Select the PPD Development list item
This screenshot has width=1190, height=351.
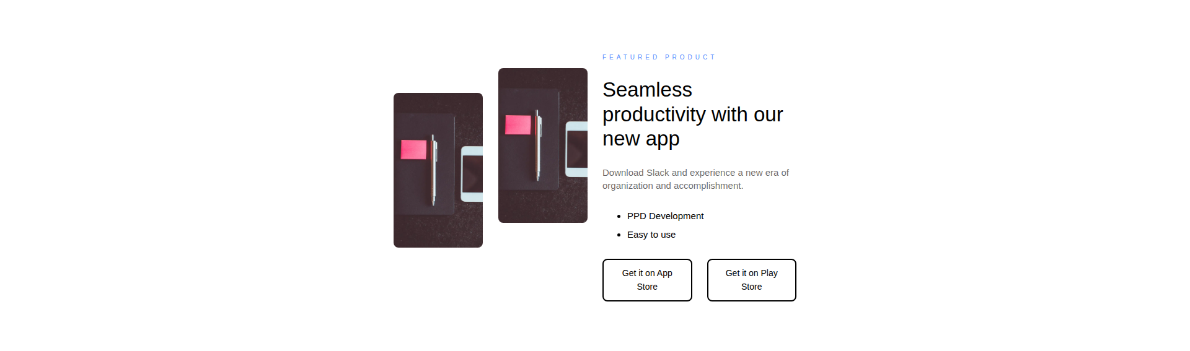pyautogui.click(x=665, y=216)
